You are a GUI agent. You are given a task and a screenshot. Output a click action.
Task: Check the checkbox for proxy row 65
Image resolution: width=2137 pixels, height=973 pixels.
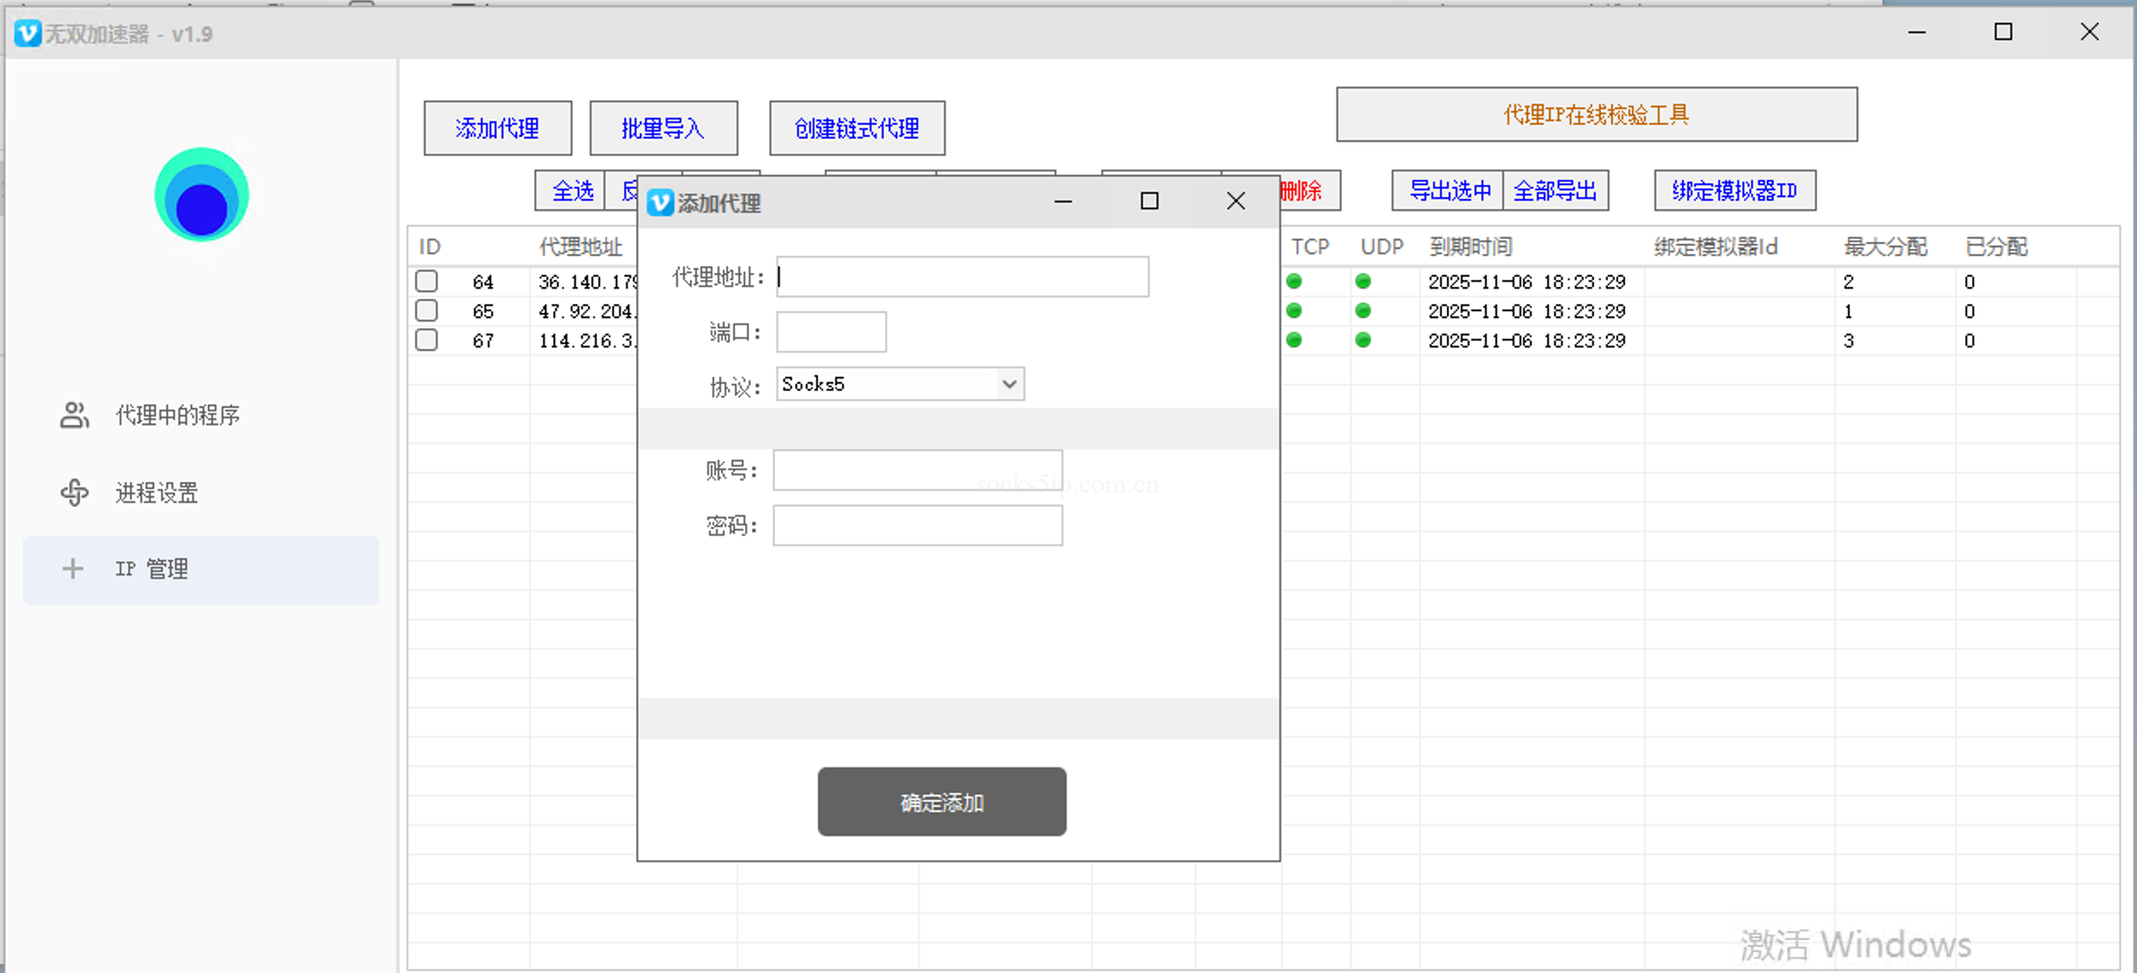[x=425, y=310]
